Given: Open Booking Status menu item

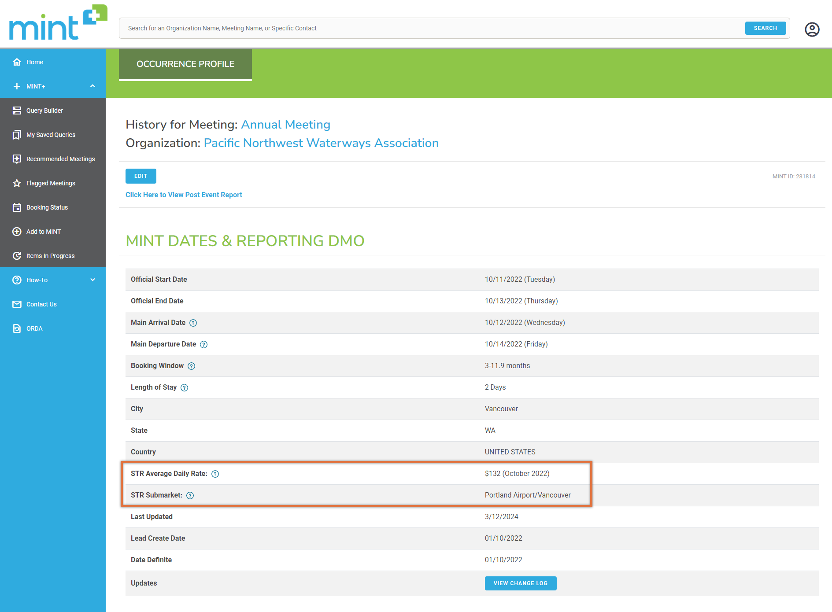Looking at the screenshot, I should 53,207.
